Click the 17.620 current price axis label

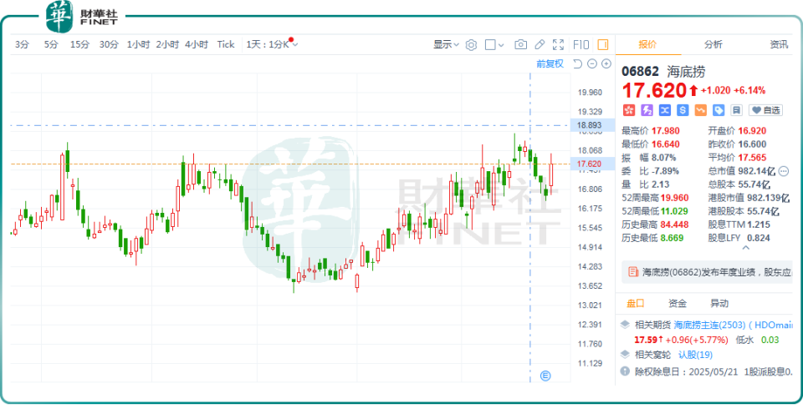pos(589,164)
